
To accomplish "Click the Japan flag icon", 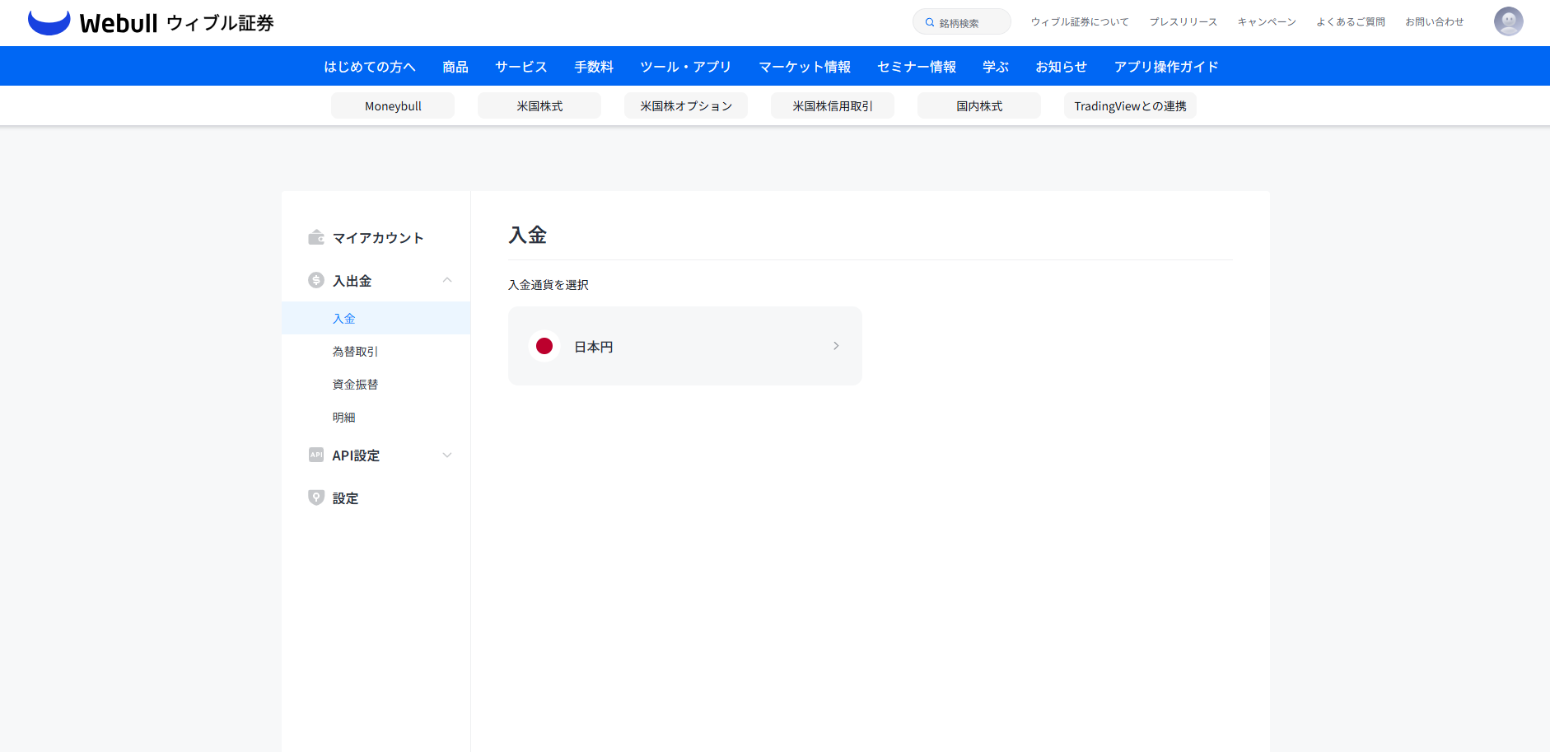I will click(x=544, y=347).
